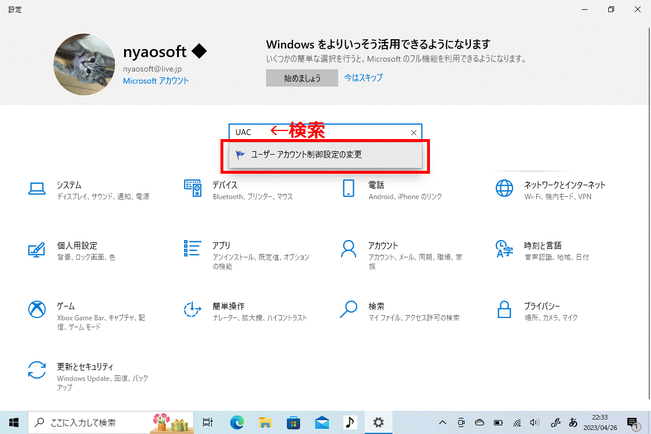Open 個人用設定 category title
Image resolution: width=651 pixels, height=434 pixels.
pos(77,246)
